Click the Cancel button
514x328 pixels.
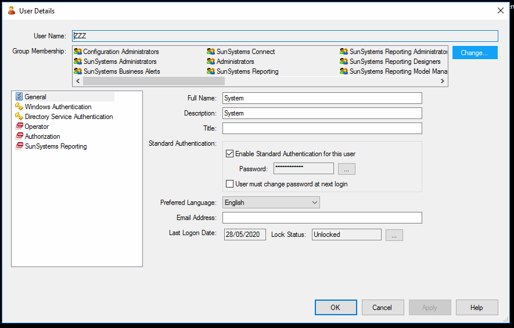[383, 307]
